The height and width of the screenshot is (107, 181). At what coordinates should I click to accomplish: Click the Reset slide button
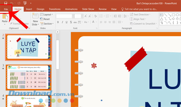45,19
